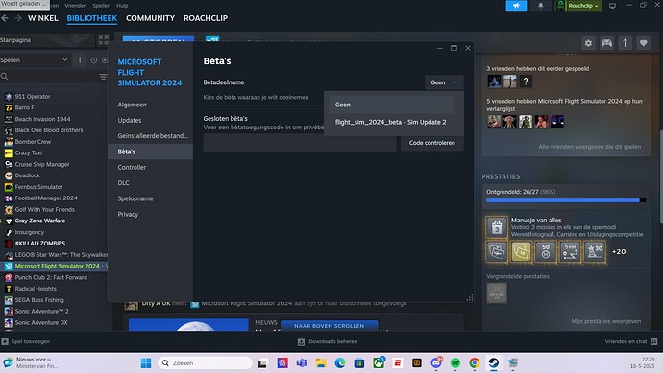Open game settings gear icon

pyautogui.click(x=588, y=43)
